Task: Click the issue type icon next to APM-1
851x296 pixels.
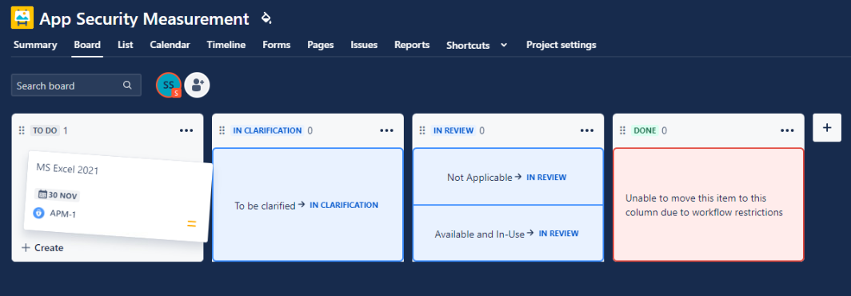Action: coord(38,212)
